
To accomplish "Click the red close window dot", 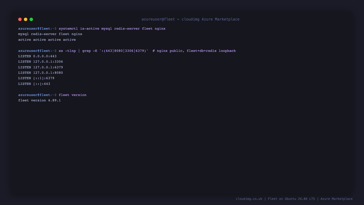I will (20, 19).
